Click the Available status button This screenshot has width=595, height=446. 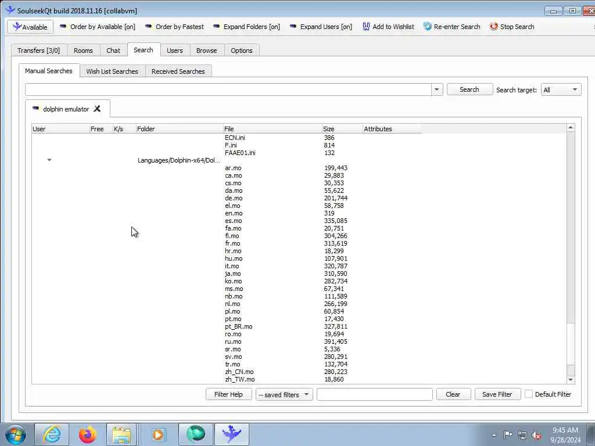pyautogui.click(x=30, y=27)
